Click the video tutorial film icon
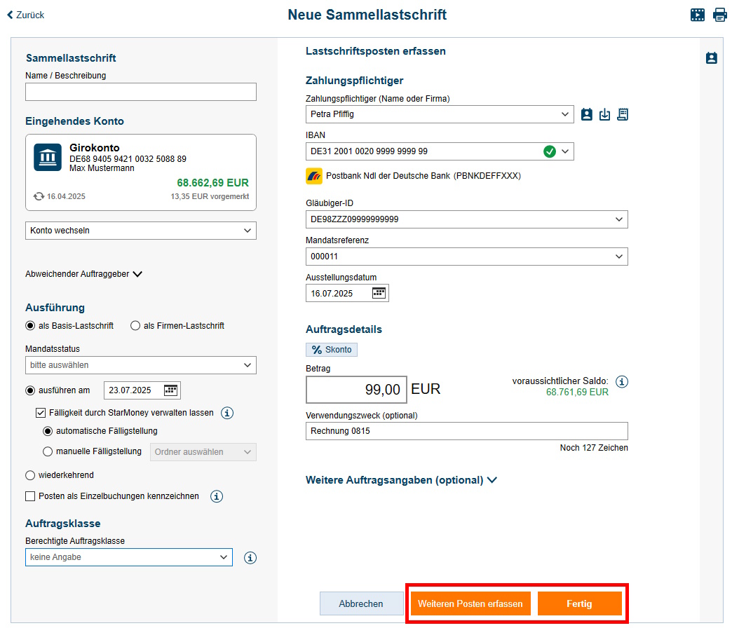This screenshot has height=628, width=732. click(697, 15)
